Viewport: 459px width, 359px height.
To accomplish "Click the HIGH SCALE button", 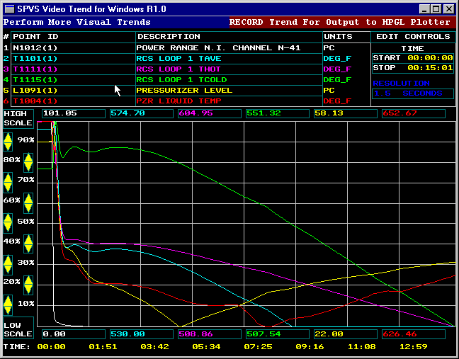I will click(x=18, y=118).
